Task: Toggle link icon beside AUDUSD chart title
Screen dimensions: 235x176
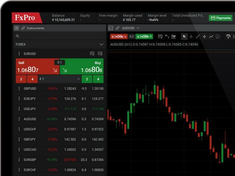Action: point(117,28)
